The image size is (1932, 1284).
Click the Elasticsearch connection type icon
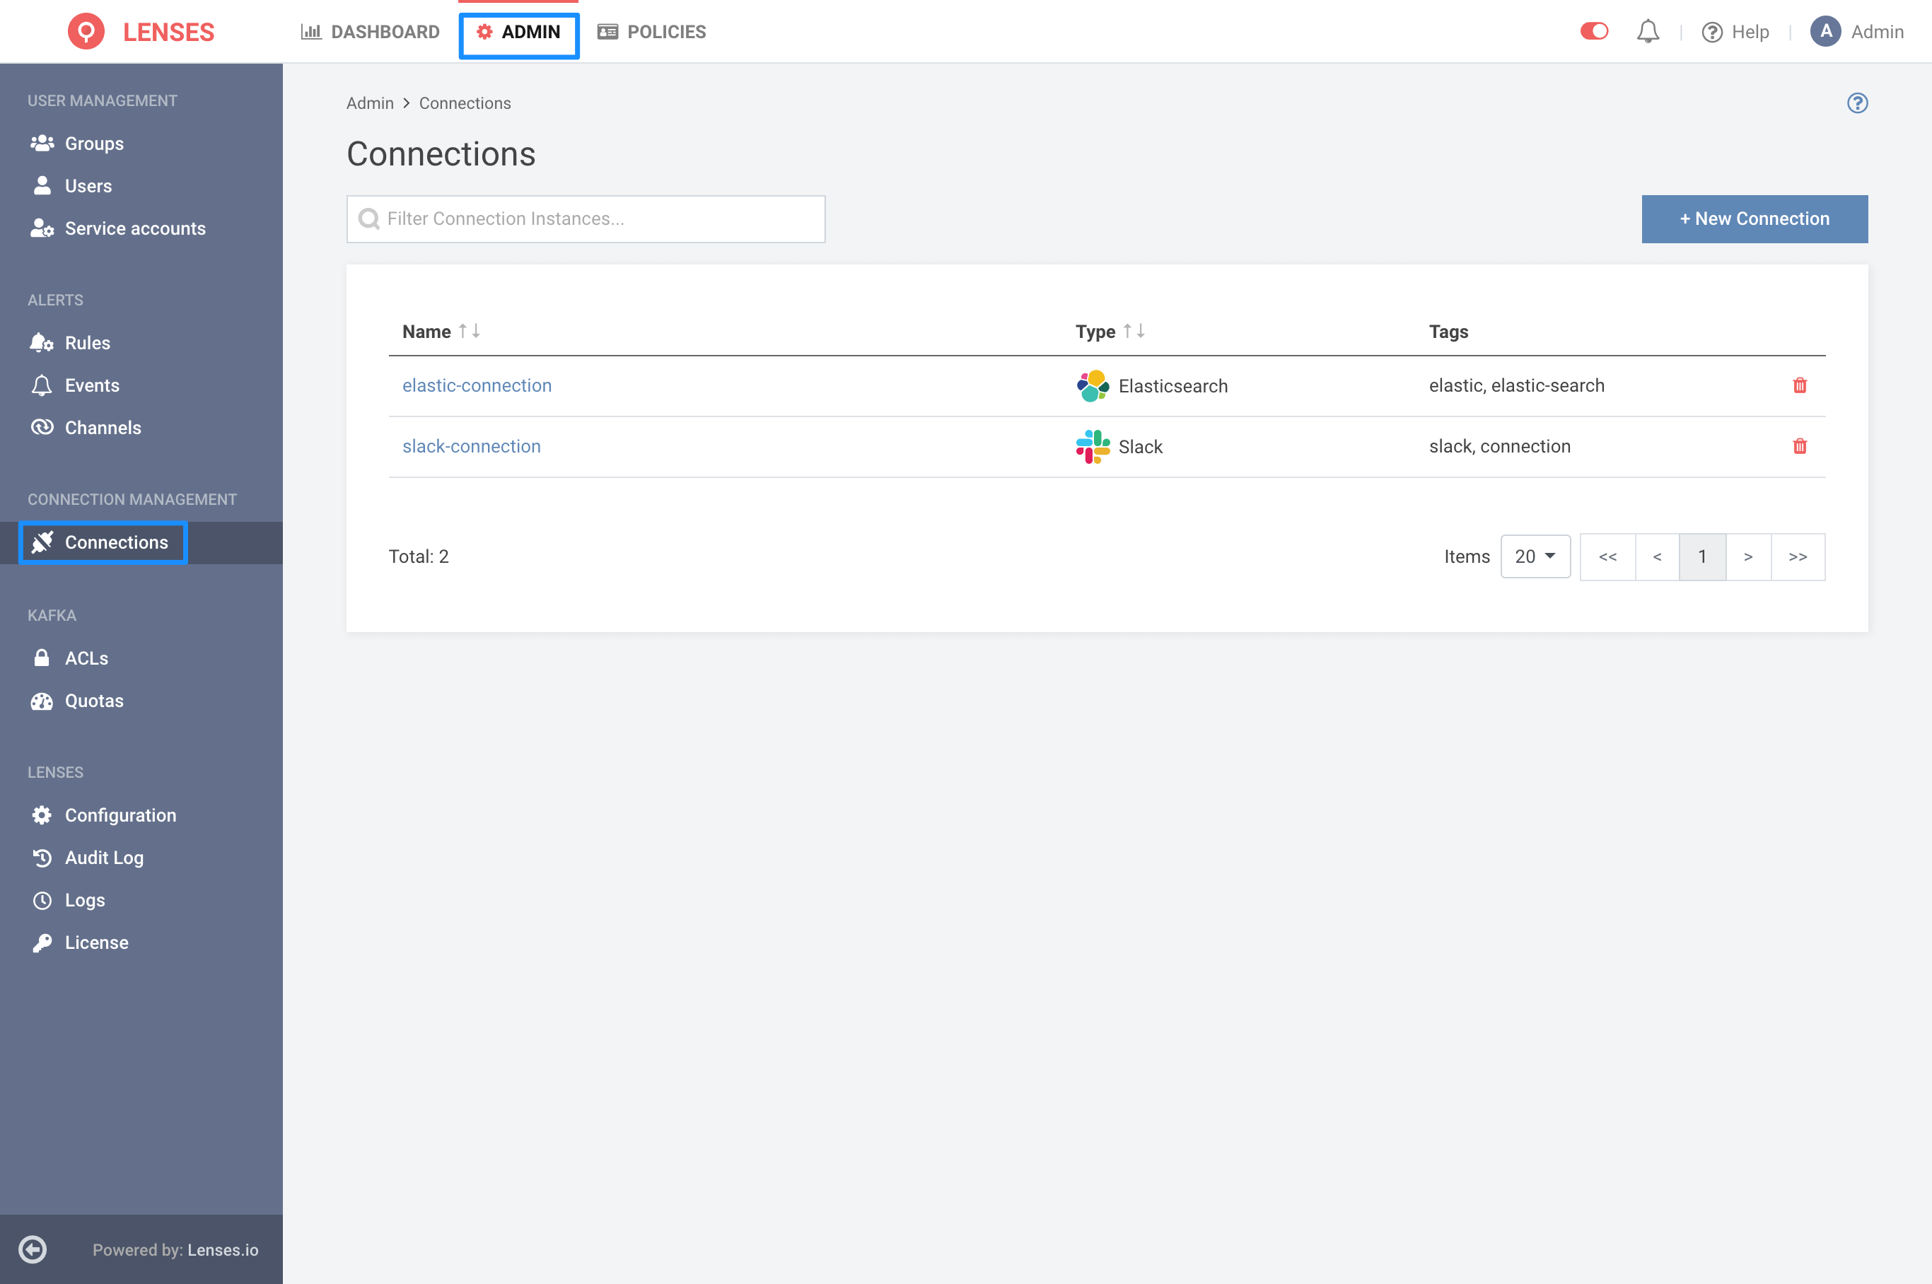point(1092,385)
